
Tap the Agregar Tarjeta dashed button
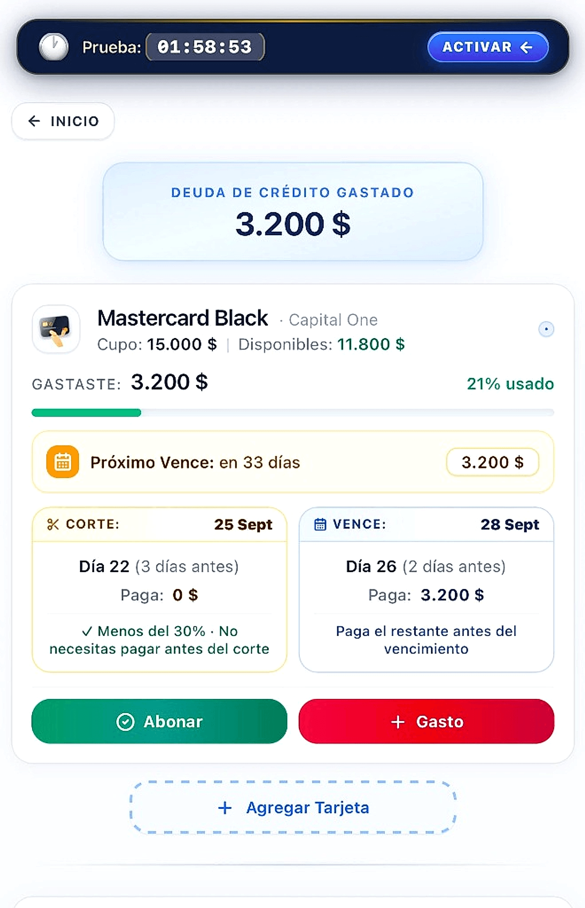point(293,808)
